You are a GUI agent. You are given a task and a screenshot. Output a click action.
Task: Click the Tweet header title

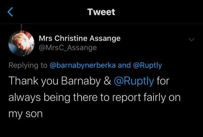[101, 12]
